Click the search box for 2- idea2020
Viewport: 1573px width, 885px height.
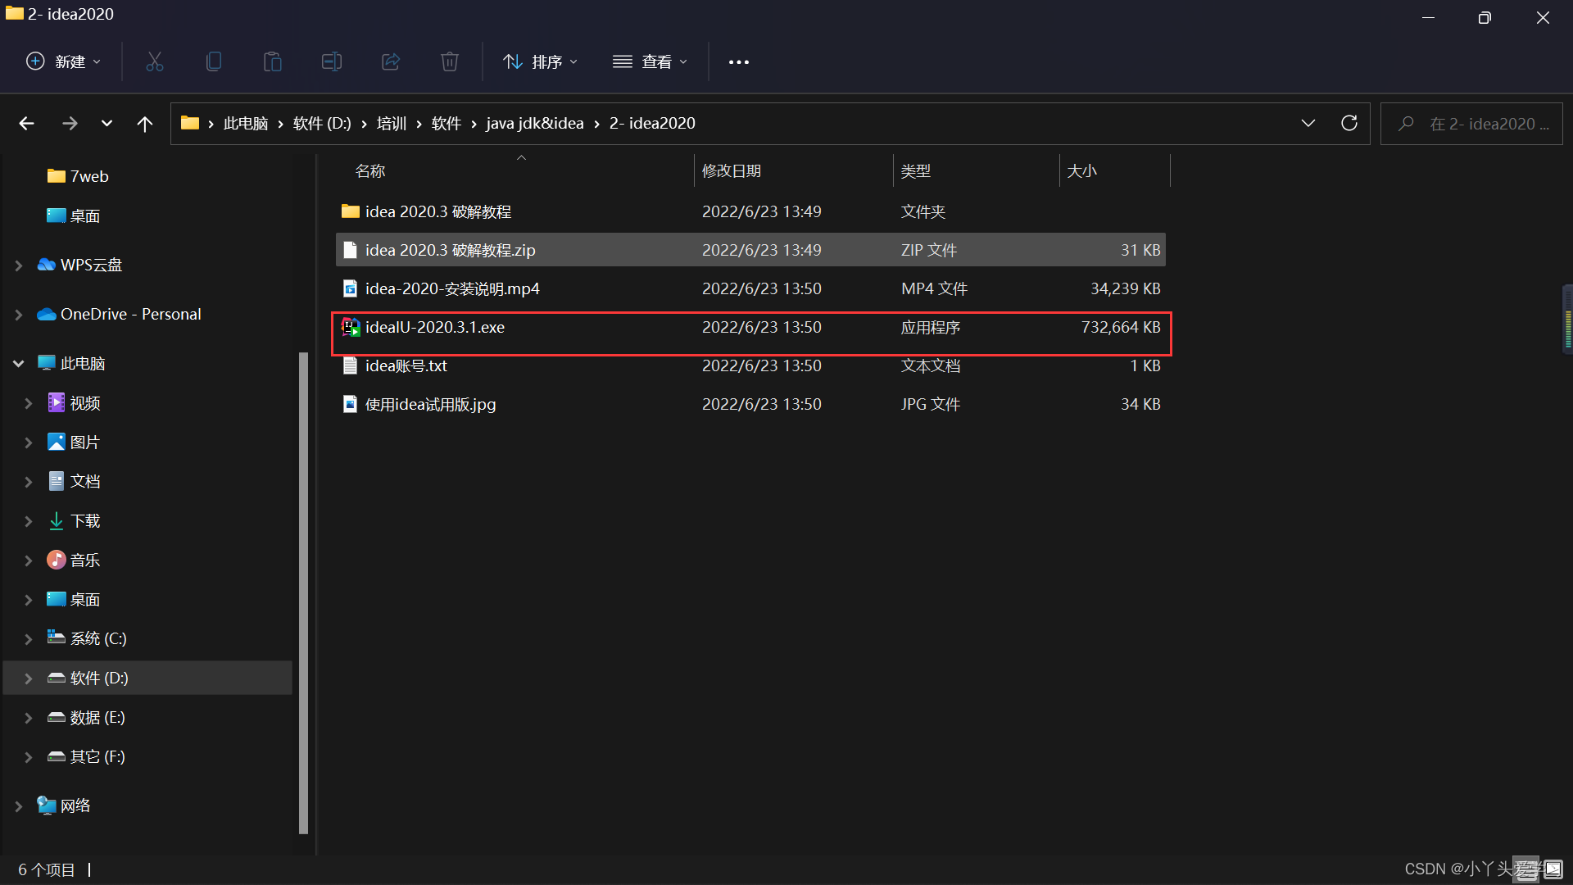tap(1471, 124)
